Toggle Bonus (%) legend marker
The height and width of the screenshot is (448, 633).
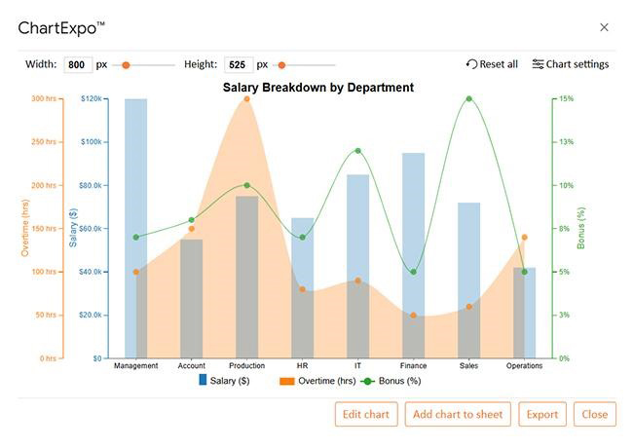pos(368,381)
